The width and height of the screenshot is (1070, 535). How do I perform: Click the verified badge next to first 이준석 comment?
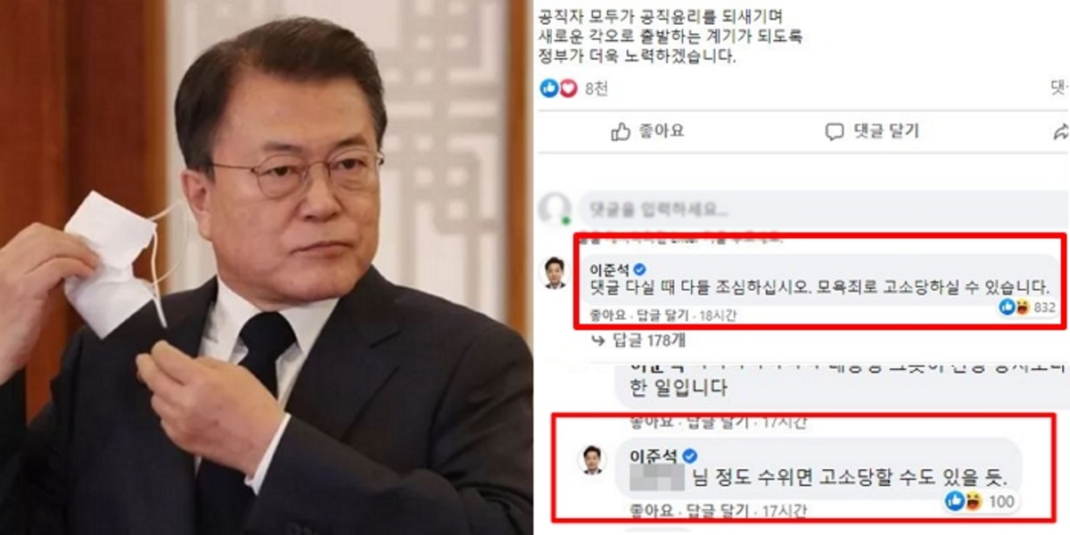pos(638,268)
